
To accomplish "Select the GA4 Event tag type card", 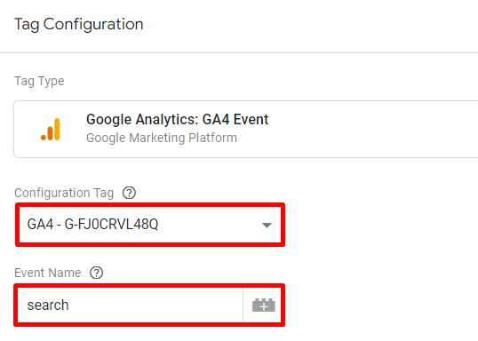I will 246,130.
